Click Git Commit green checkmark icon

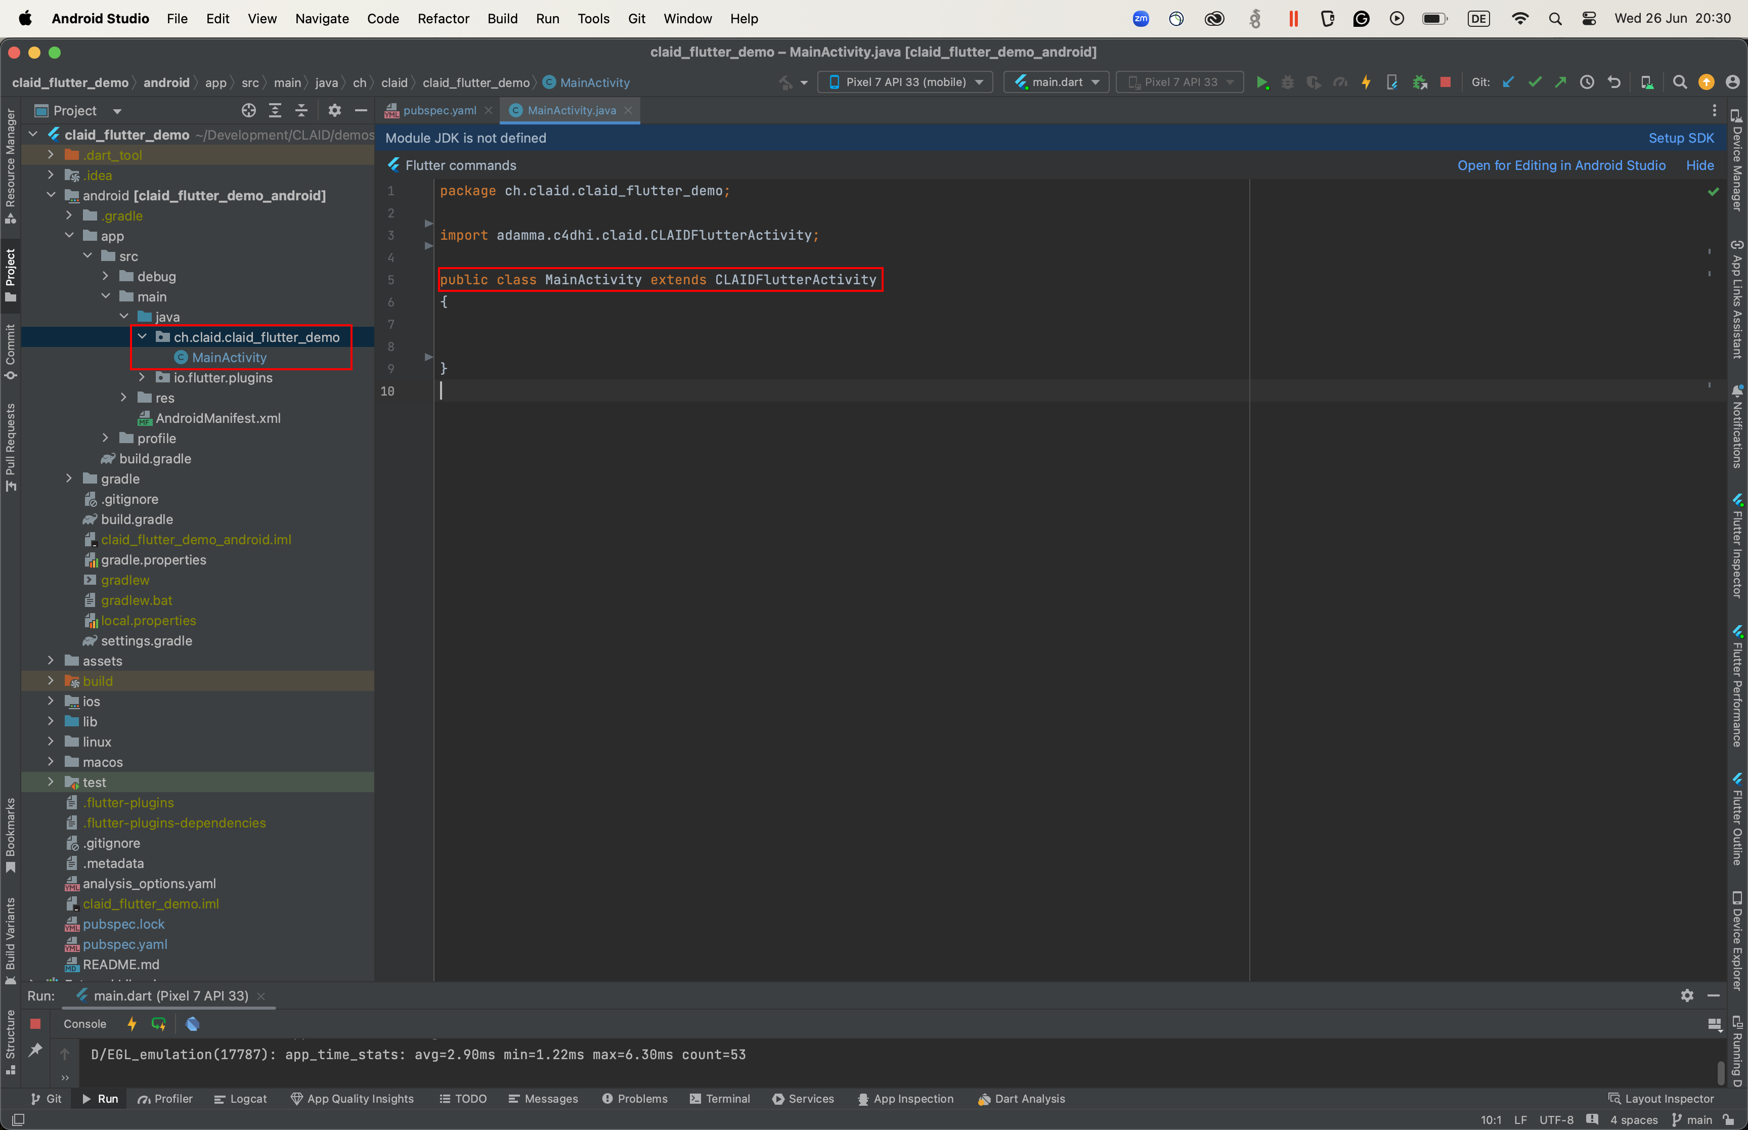[1535, 82]
